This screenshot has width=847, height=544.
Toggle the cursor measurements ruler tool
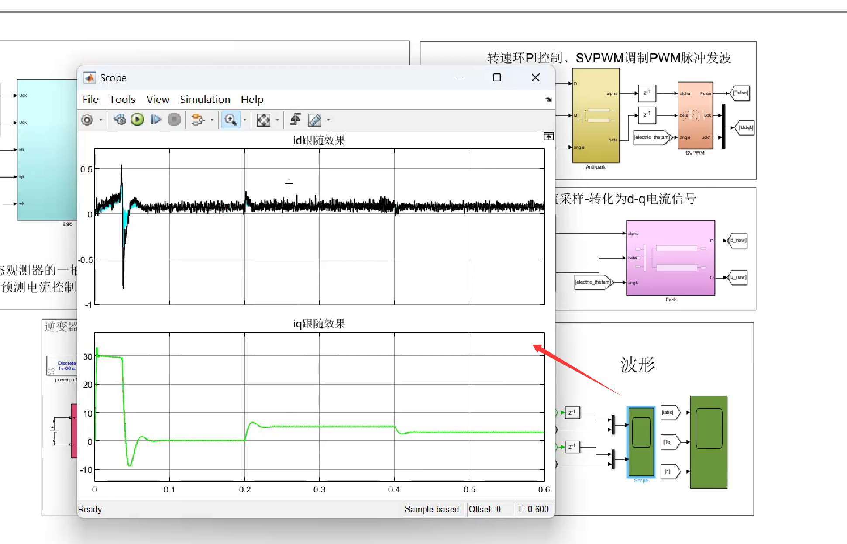tap(315, 120)
